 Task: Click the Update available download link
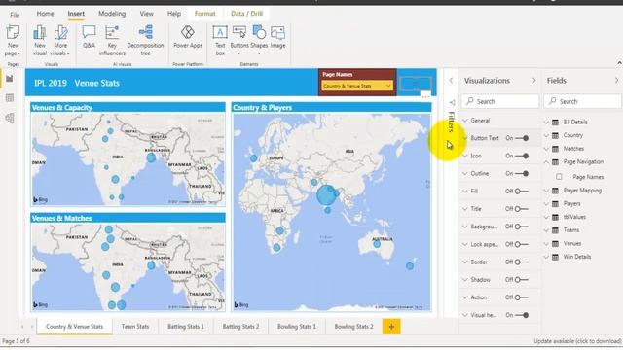(x=577, y=341)
